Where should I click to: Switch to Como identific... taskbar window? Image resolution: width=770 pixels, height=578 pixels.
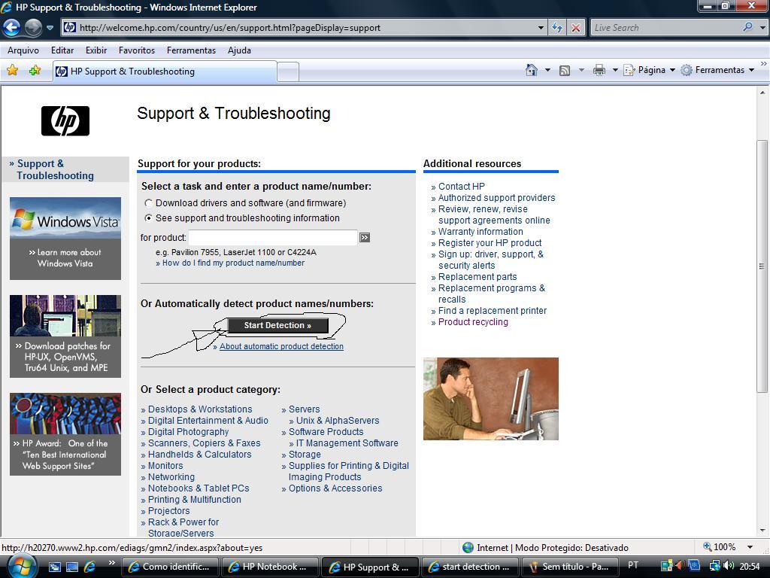click(x=170, y=567)
